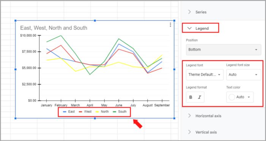This screenshot has height=141, width=266.
Task: Select the chart title text
Action: coord(54,28)
